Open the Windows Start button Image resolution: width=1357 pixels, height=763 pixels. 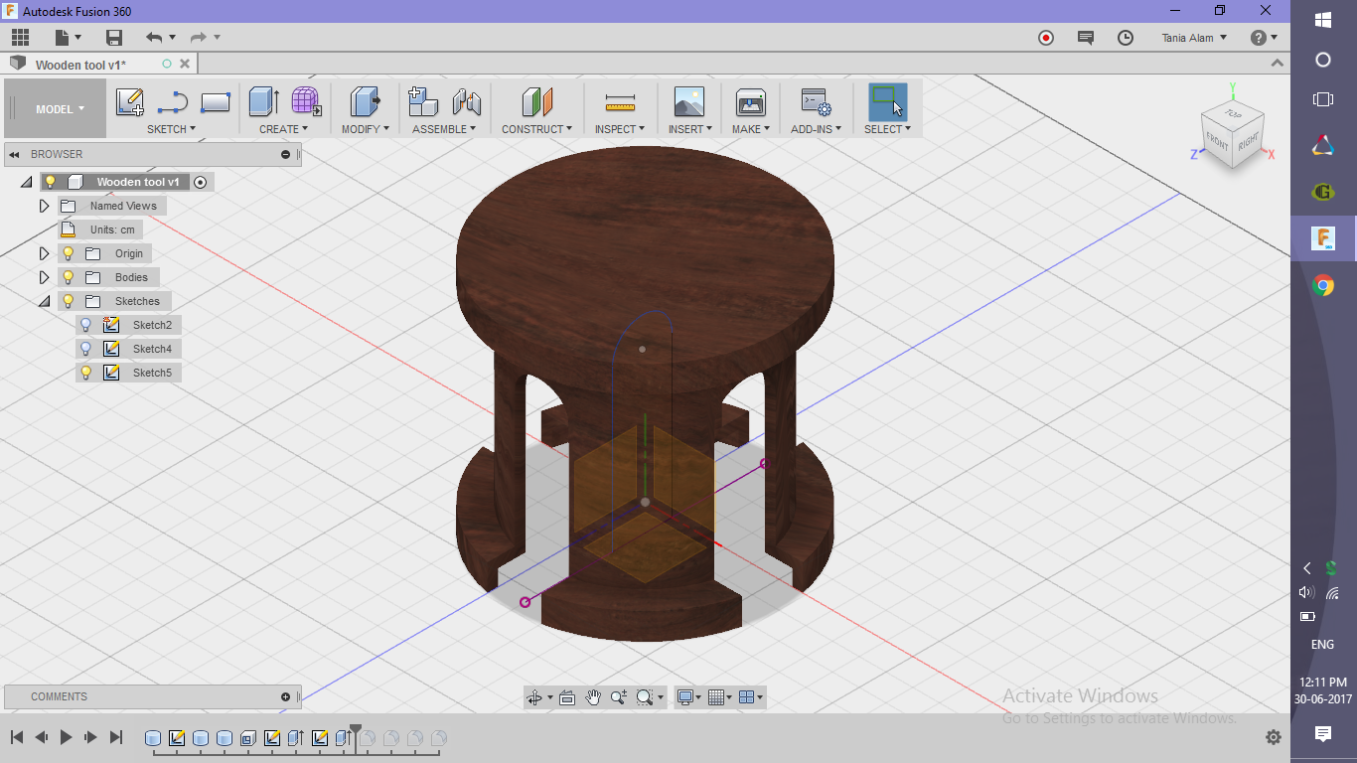[x=1323, y=20]
